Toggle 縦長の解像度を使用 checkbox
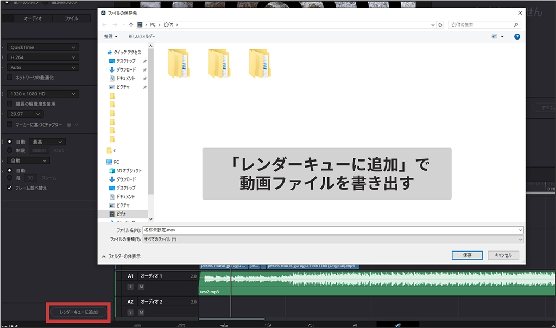This screenshot has width=556, height=328. pyautogui.click(x=10, y=104)
